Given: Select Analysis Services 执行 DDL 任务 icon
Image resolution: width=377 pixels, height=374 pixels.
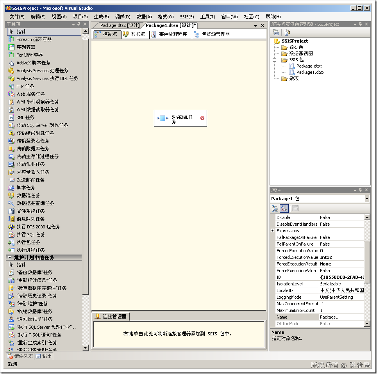Looking at the screenshot, I should pos(11,78).
